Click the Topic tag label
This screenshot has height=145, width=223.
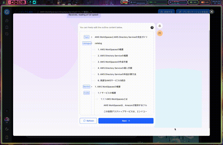(86, 37)
